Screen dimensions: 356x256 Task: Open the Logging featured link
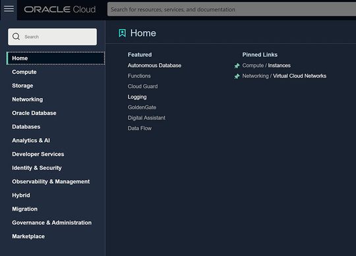pyautogui.click(x=137, y=97)
